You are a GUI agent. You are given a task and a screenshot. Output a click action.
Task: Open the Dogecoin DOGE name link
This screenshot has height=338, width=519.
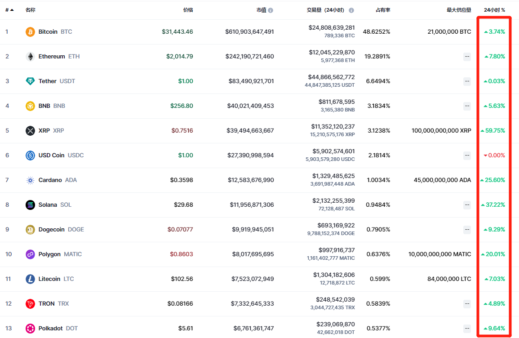point(61,229)
